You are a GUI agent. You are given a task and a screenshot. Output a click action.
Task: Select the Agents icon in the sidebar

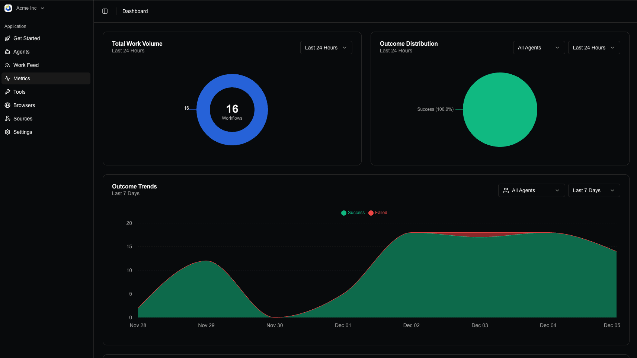[8, 52]
